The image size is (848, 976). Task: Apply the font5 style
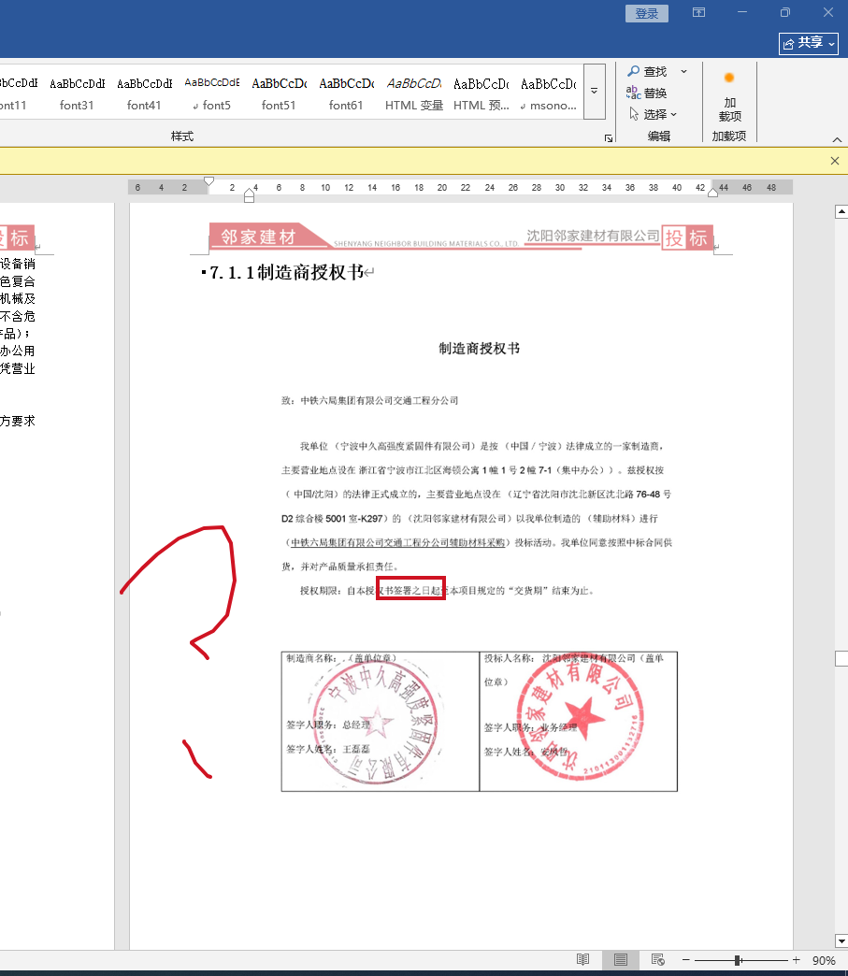[x=211, y=93]
